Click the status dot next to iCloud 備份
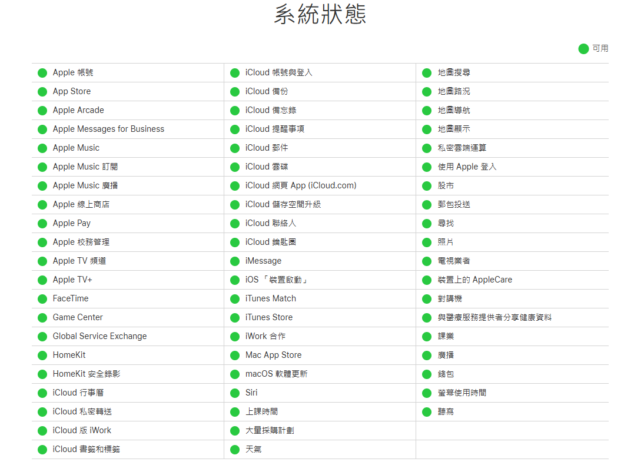 (x=235, y=92)
